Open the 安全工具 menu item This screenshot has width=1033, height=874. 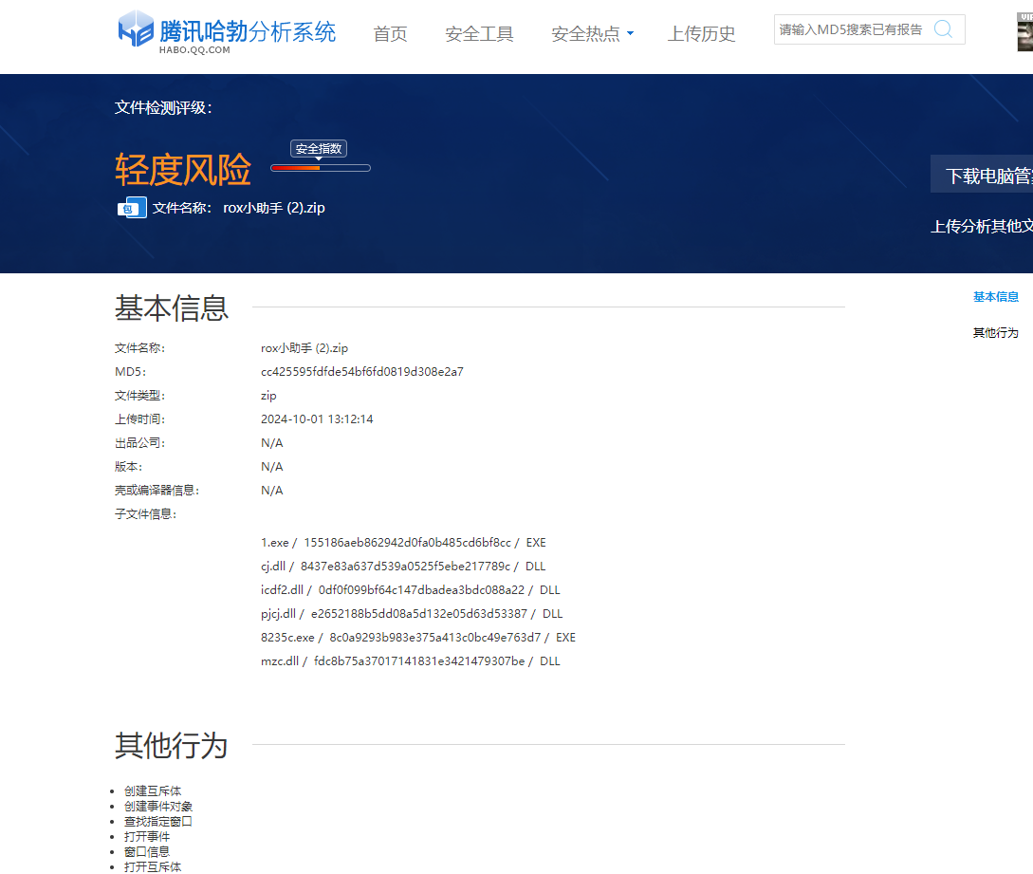click(x=479, y=34)
